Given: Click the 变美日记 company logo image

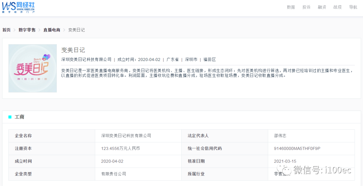Looking at the screenshot, I should click(33, 68).
